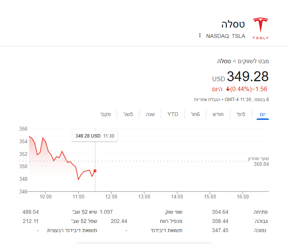Viewport: 288px width, 244px height.
Task: Click the הגבלת אחריות disclaimer link
Action: (x=207, y=100)
